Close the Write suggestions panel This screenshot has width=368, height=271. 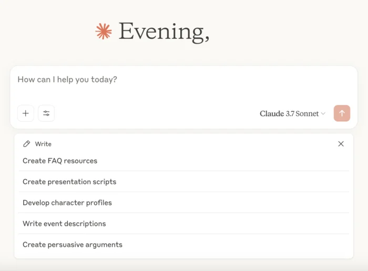pyautogui.click(x=341, y=144)
